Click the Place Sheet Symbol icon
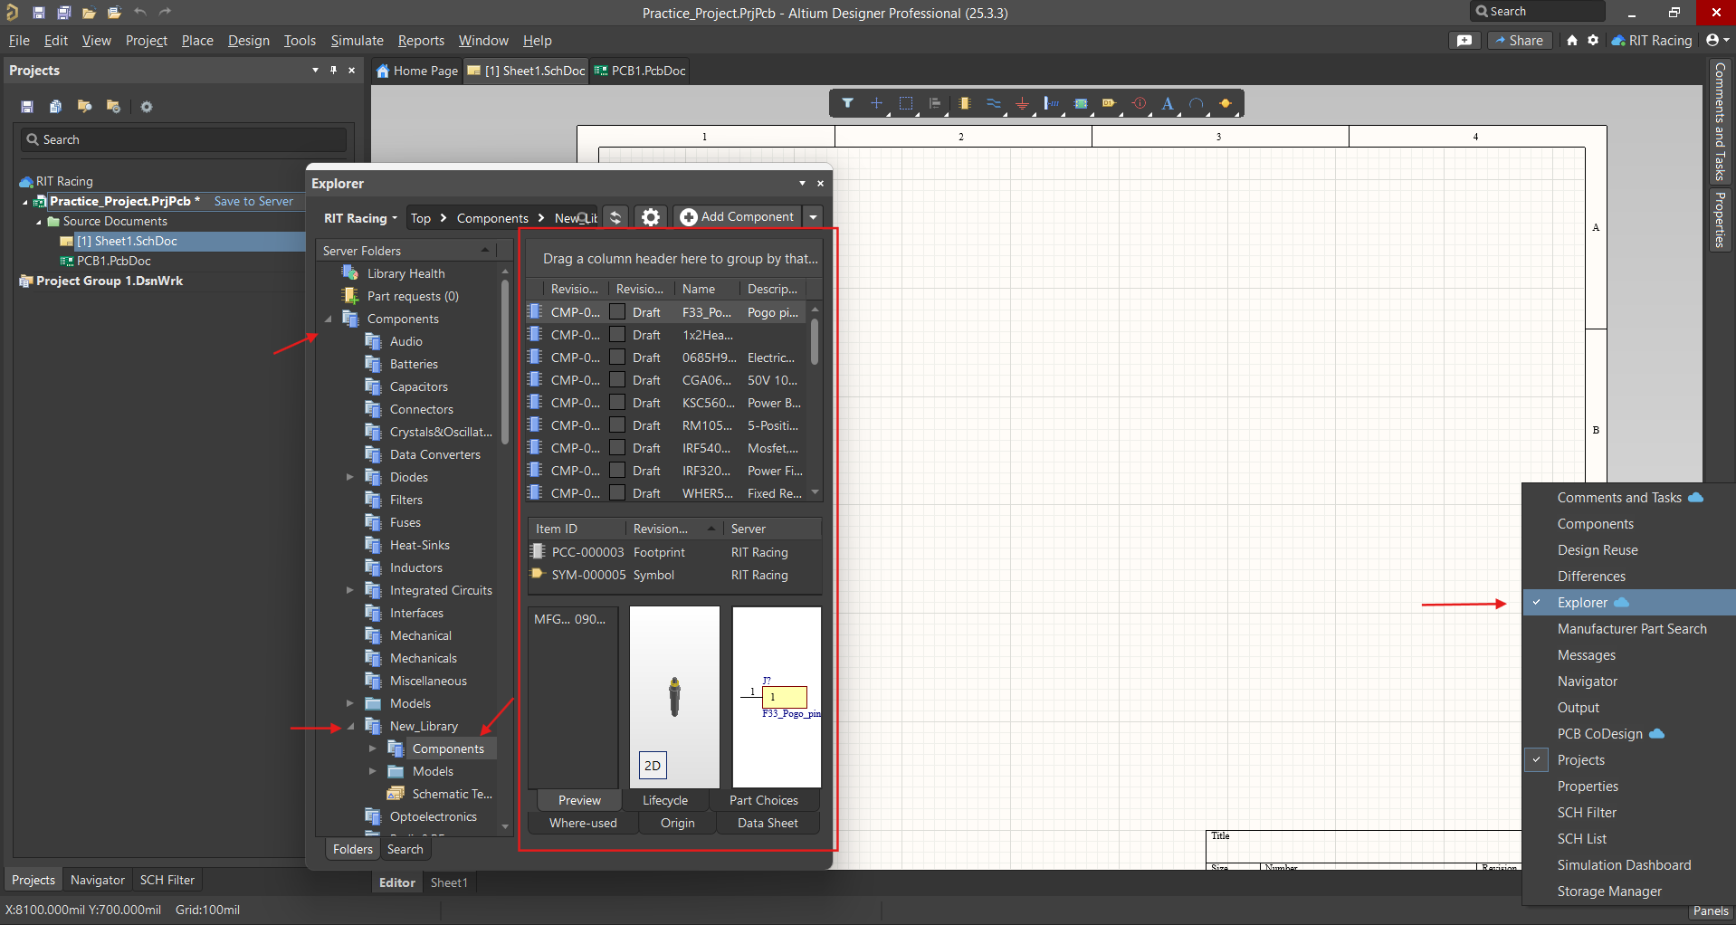The image size is (1736, 925). 1081,103
